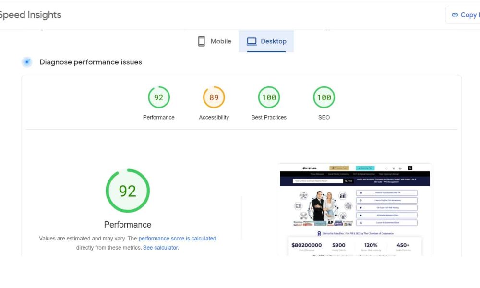This screenshot has width=480, height=288.
Task: Open the 'performance score is calculated' link
Action: (x=177, y=238)
